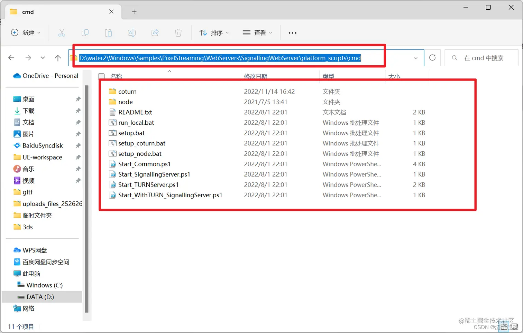Click the address bar path
The height and width of the screenshot is (333, 523).
(220, 58)
